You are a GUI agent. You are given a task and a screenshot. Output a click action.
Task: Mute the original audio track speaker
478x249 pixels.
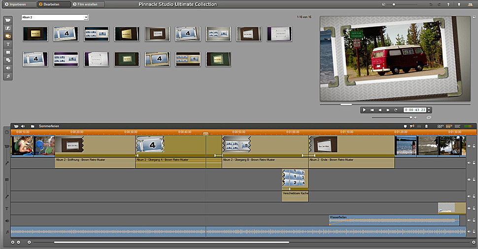[x=469, y=163]
